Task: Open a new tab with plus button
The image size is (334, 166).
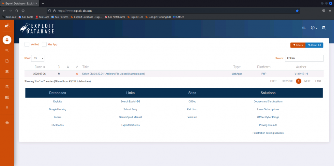Action: [43, 3]
